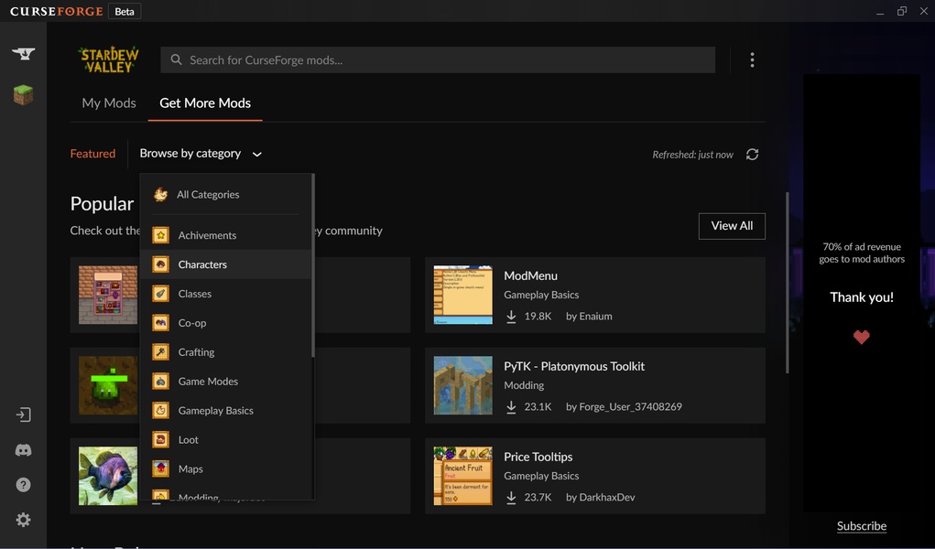The height and width of the screenshot is (549, 935).
Task: Select Characters from the category list
Action: (x=202, y=264)
